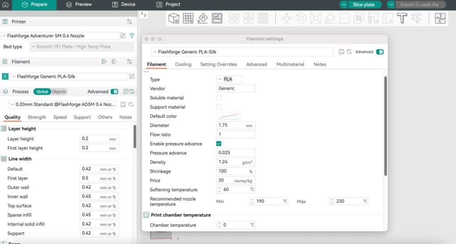Click the Mesh boolean icon

[x=358, y=18]
